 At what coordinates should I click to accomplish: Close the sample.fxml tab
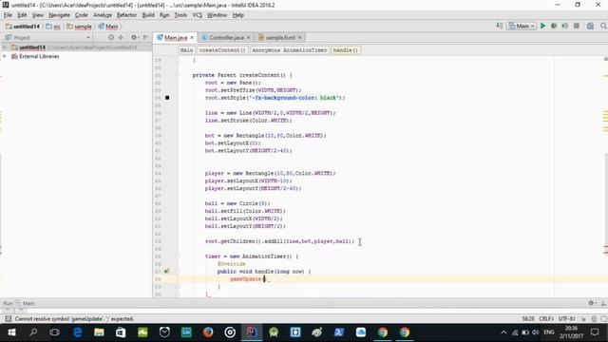(300, 38)
